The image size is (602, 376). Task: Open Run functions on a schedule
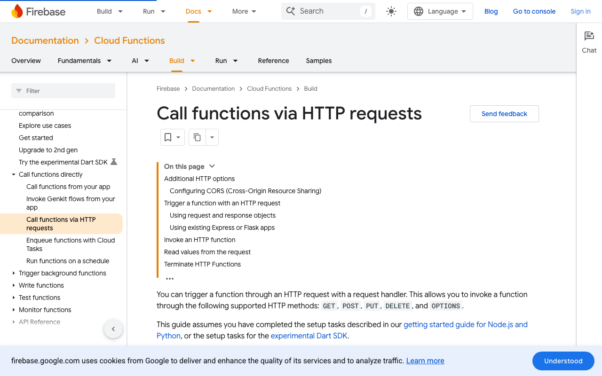pos(68,261)
